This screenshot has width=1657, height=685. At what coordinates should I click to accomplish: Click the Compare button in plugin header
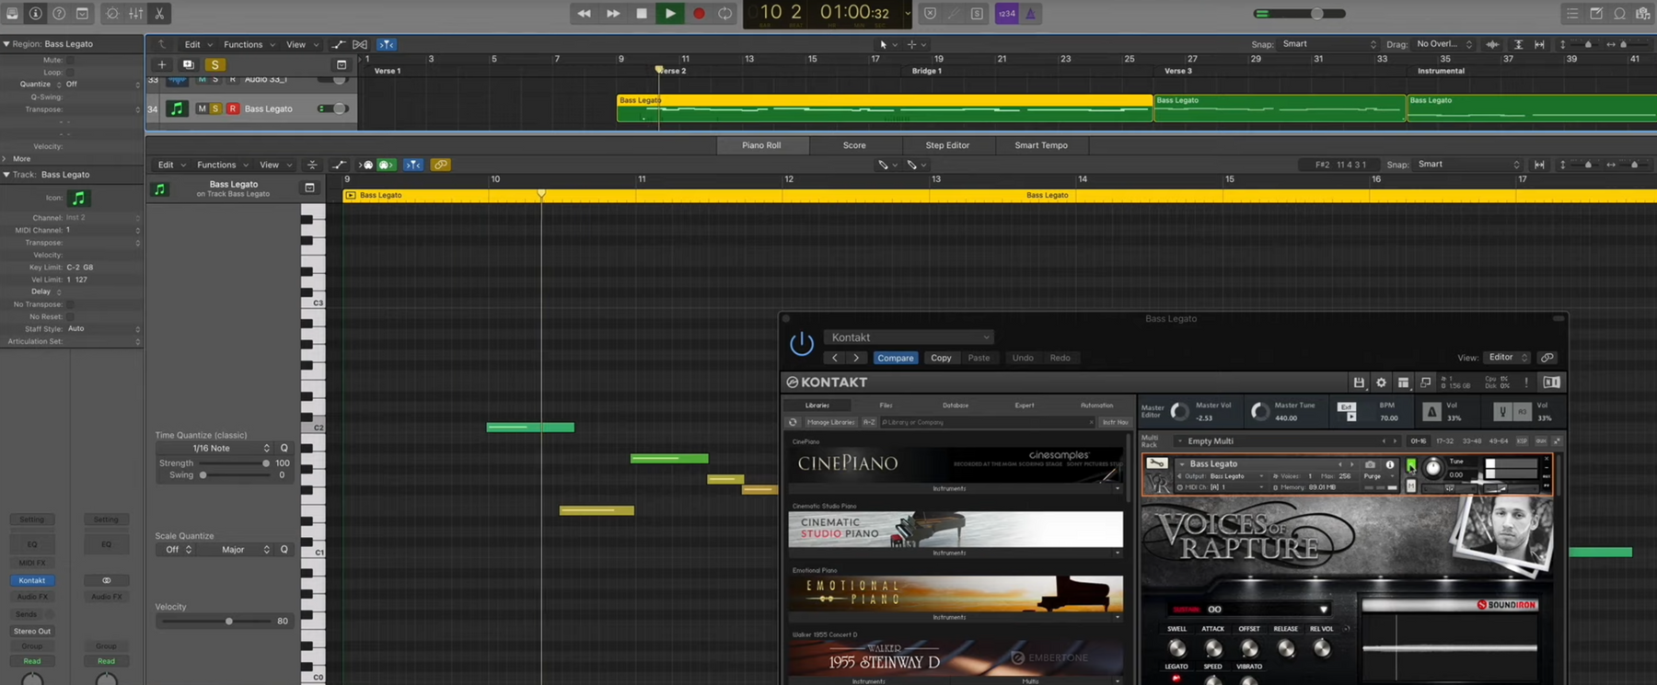(x=895, y=358)
